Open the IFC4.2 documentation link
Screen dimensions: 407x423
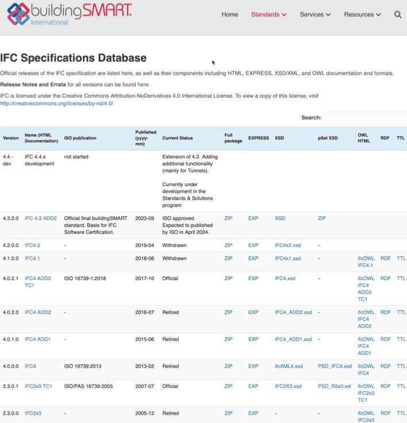(32, 245)
